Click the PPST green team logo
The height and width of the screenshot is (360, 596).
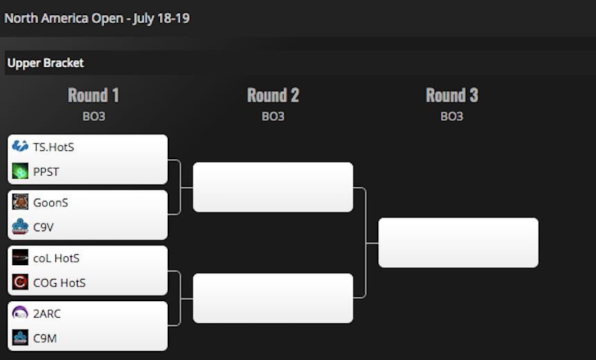coord(20,171)
